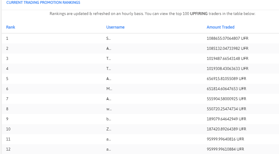
Task: Click username b... in the rank 9 row
Action: tap(109, 119)
